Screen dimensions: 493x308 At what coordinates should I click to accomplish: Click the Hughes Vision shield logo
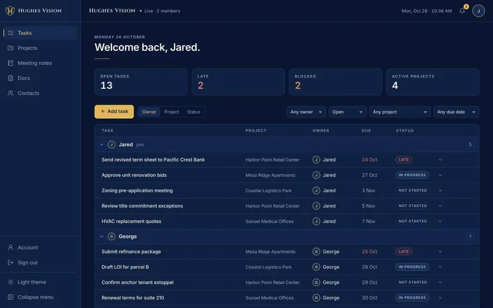[10, 10]
